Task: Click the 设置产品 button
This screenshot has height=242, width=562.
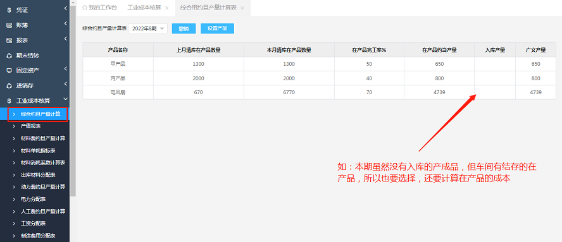Action: (x=217, y=28)
